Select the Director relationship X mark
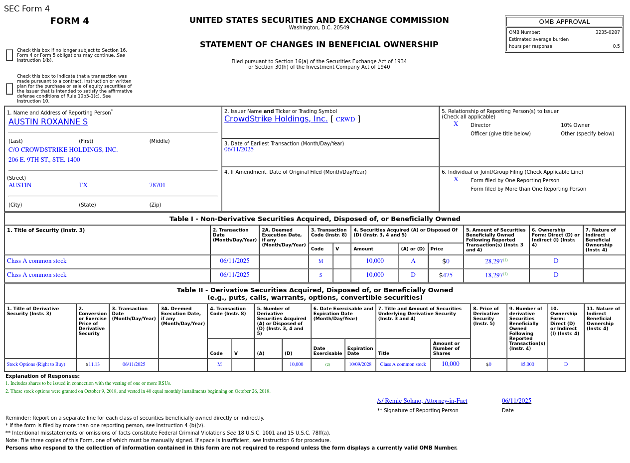630x463 pixels. [x=456, y=124]
